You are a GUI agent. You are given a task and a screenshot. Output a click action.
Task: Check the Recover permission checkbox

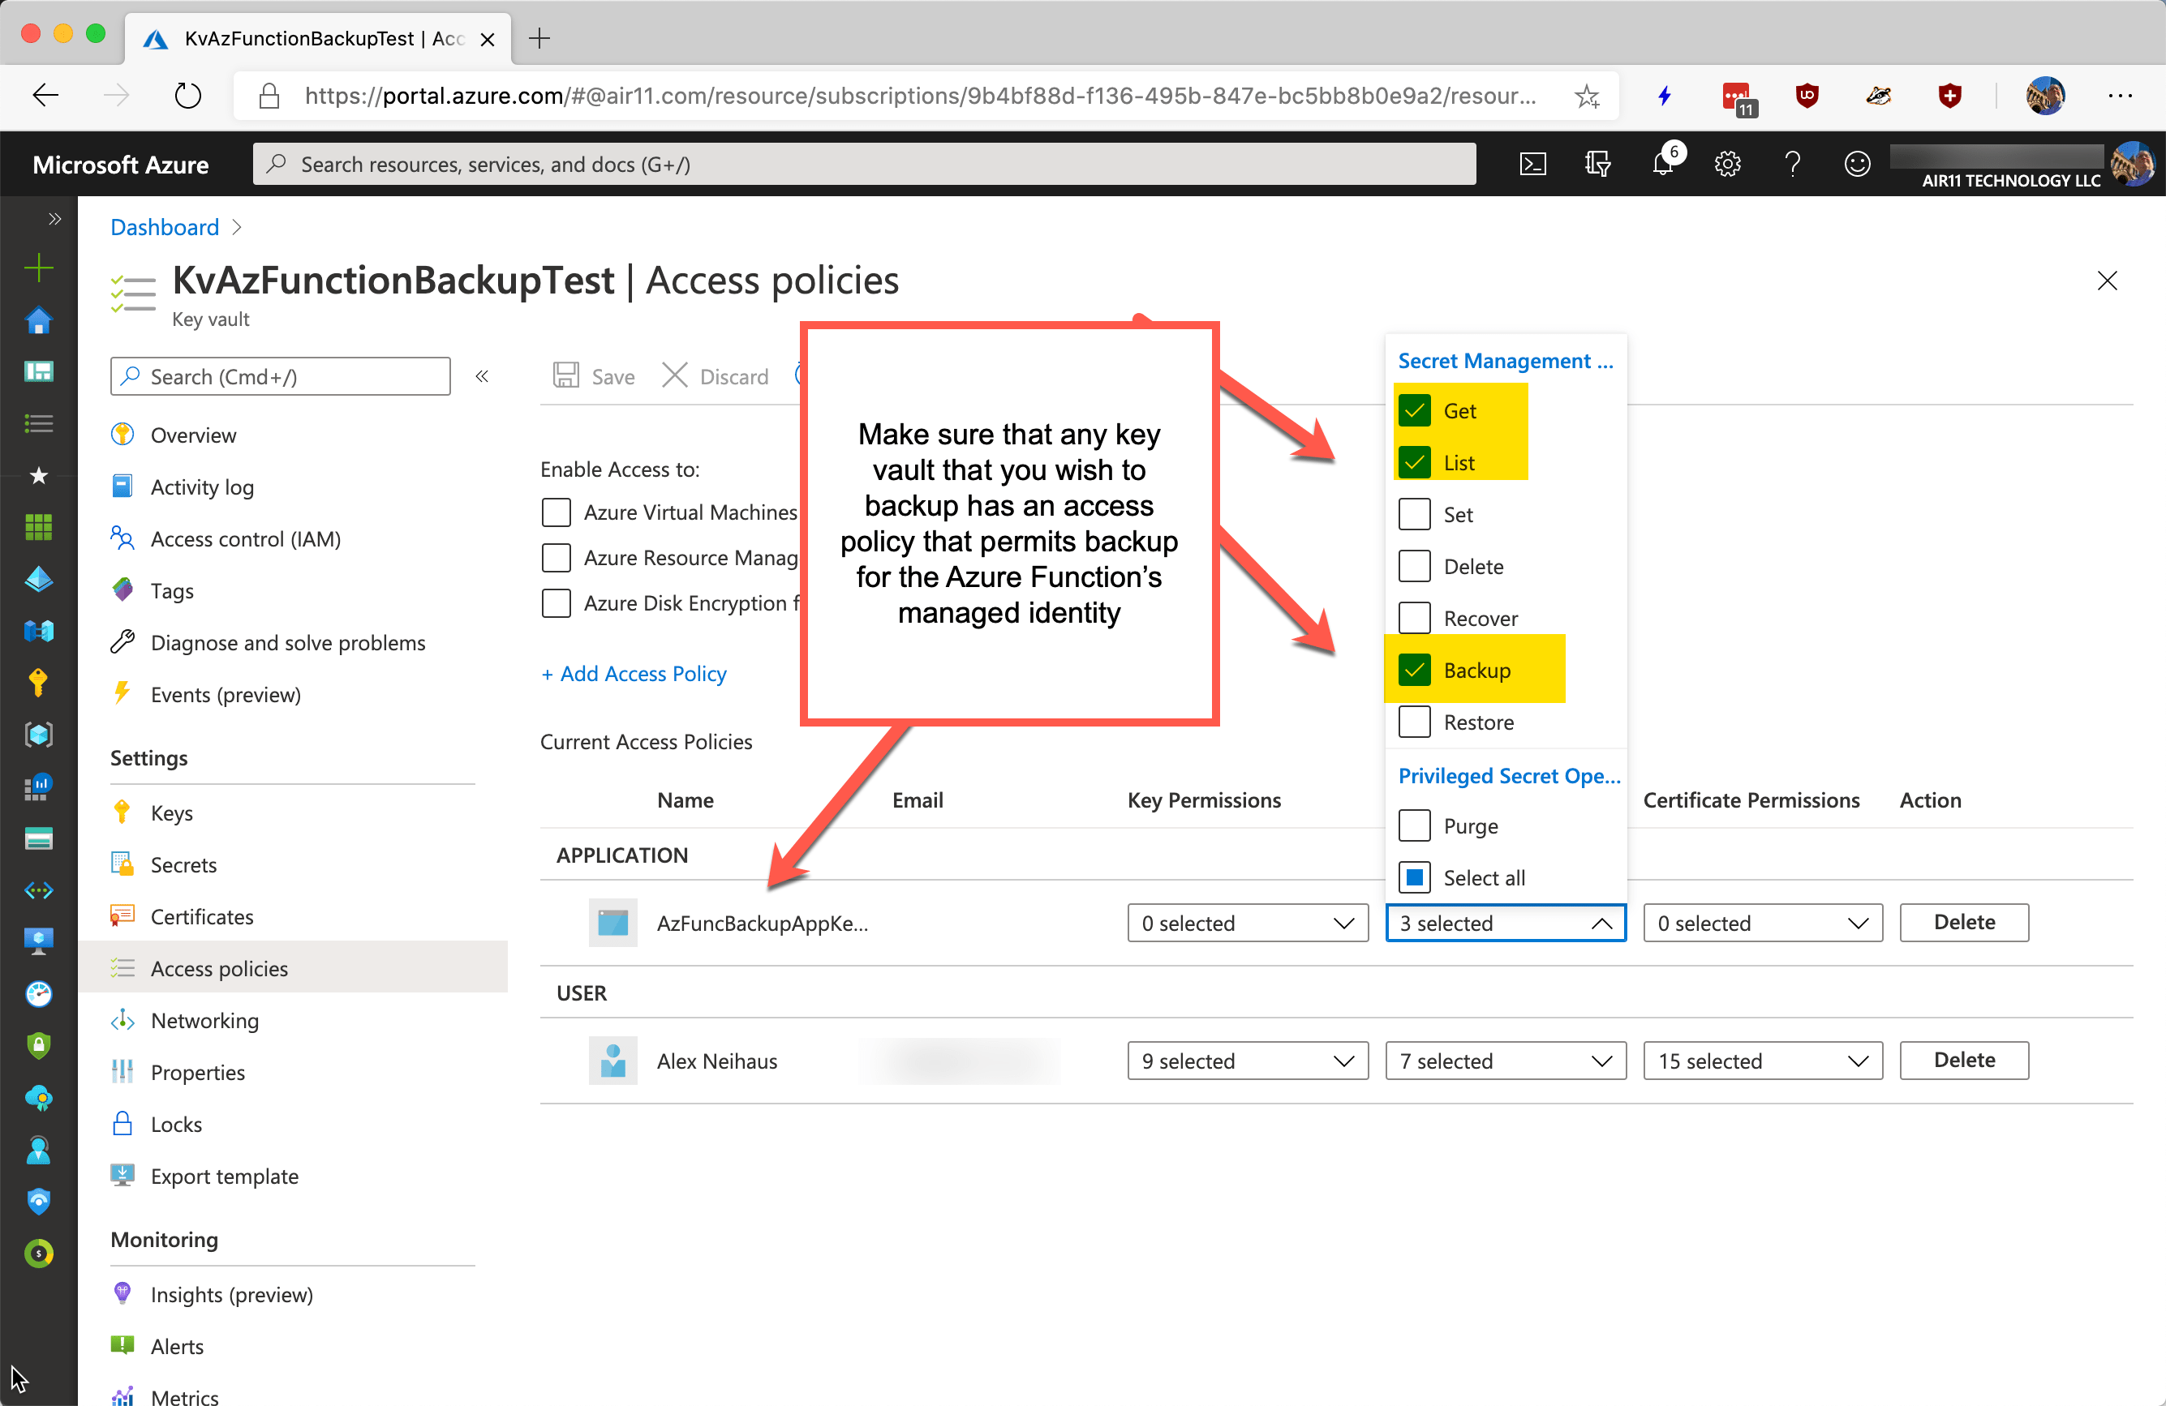tap(1414, 618)
